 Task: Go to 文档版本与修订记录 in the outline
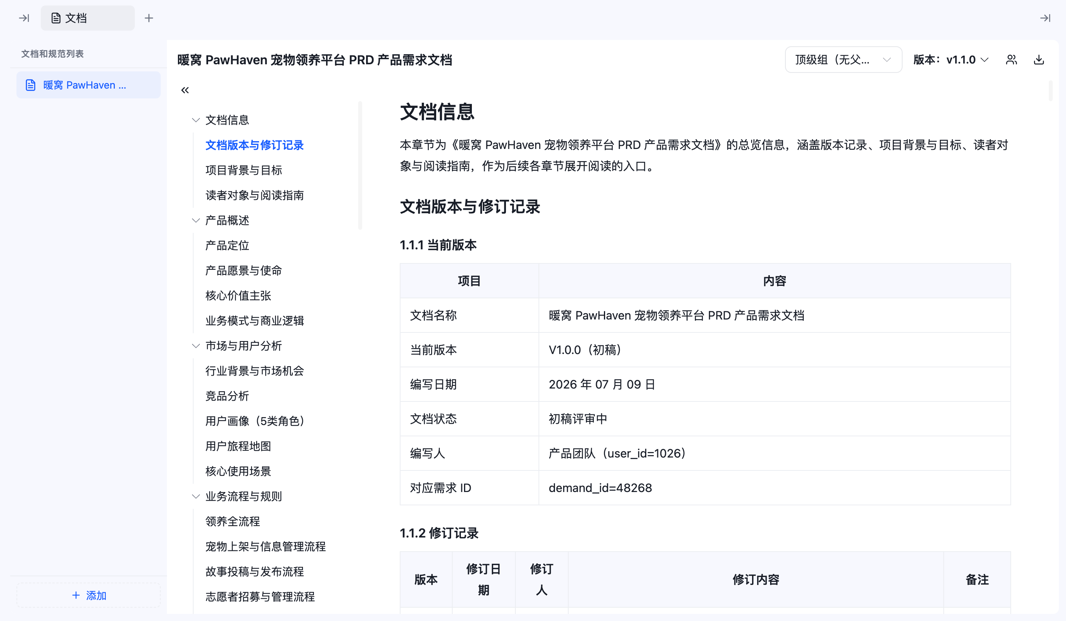[x=255, y=145]
